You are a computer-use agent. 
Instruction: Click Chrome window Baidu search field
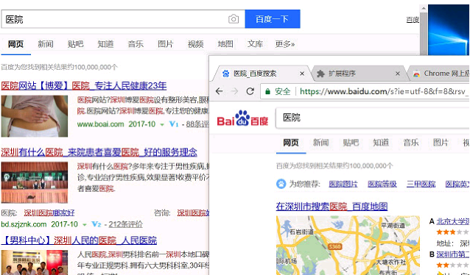tap(373, 118)
